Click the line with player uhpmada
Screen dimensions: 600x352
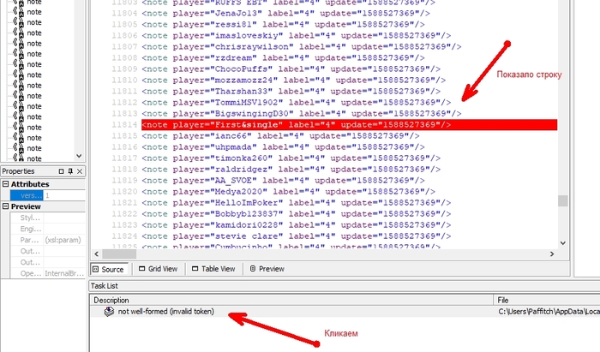click(283, 146)
